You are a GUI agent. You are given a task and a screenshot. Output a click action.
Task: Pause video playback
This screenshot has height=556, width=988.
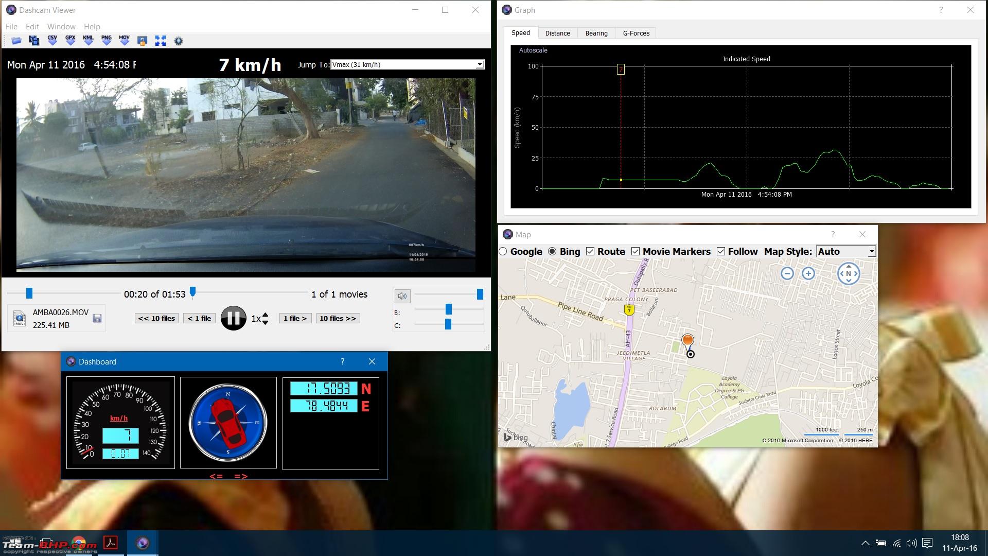click(x=233, y=318)
